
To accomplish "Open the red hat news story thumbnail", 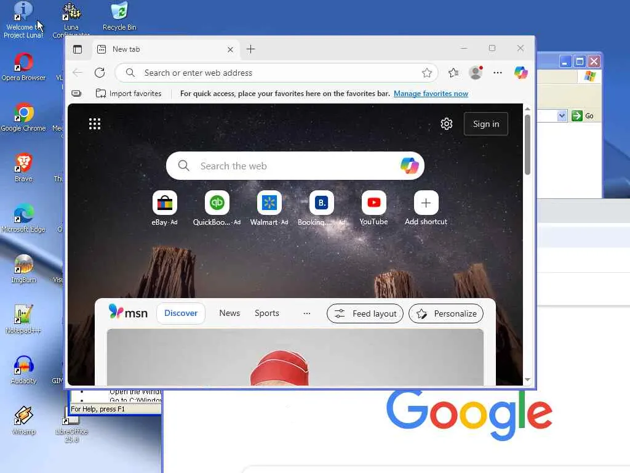I will (x=295, y=357).
